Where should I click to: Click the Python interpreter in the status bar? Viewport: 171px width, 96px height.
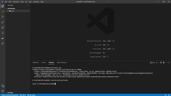pos(10,95)
